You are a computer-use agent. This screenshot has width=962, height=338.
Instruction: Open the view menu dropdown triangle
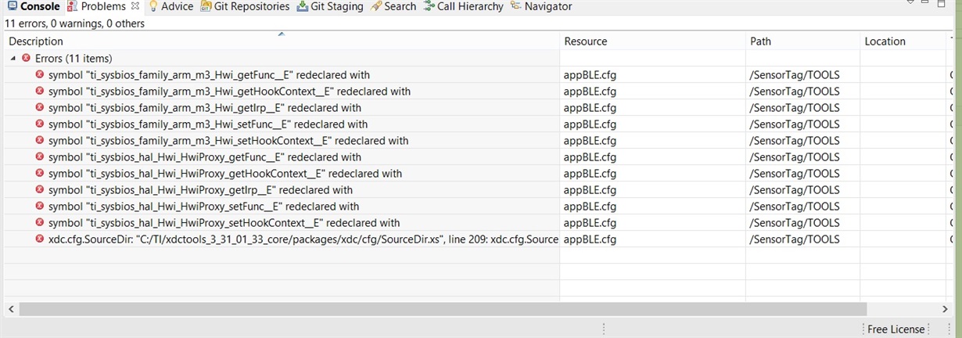pyautogui.click(x=910, y=2)
